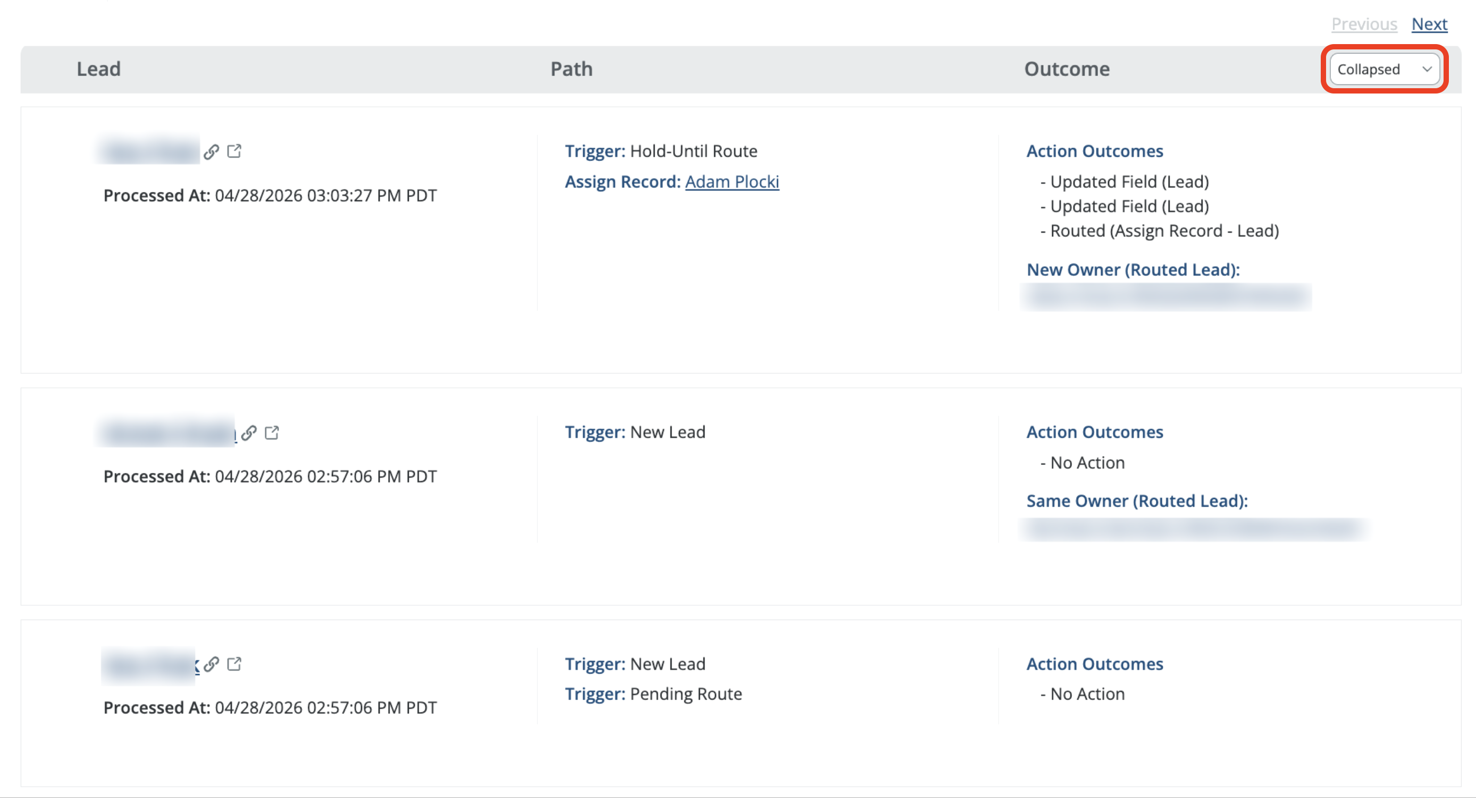Go to the next page of results

pyautogui.click(x=1429, y=23)
